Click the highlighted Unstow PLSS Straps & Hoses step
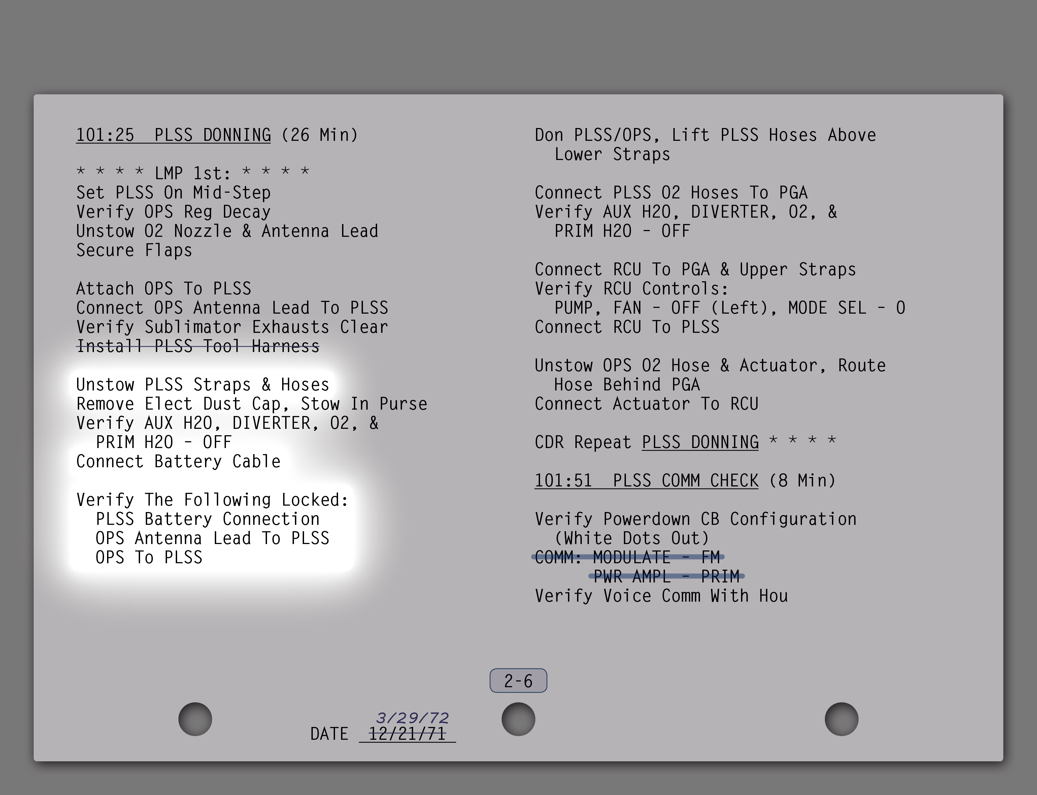Screen dimensions: 1037x795 pos(202,385)
